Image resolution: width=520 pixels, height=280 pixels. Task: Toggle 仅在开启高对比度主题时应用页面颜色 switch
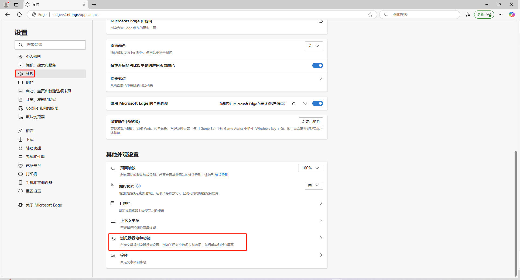tap(317, 65)
